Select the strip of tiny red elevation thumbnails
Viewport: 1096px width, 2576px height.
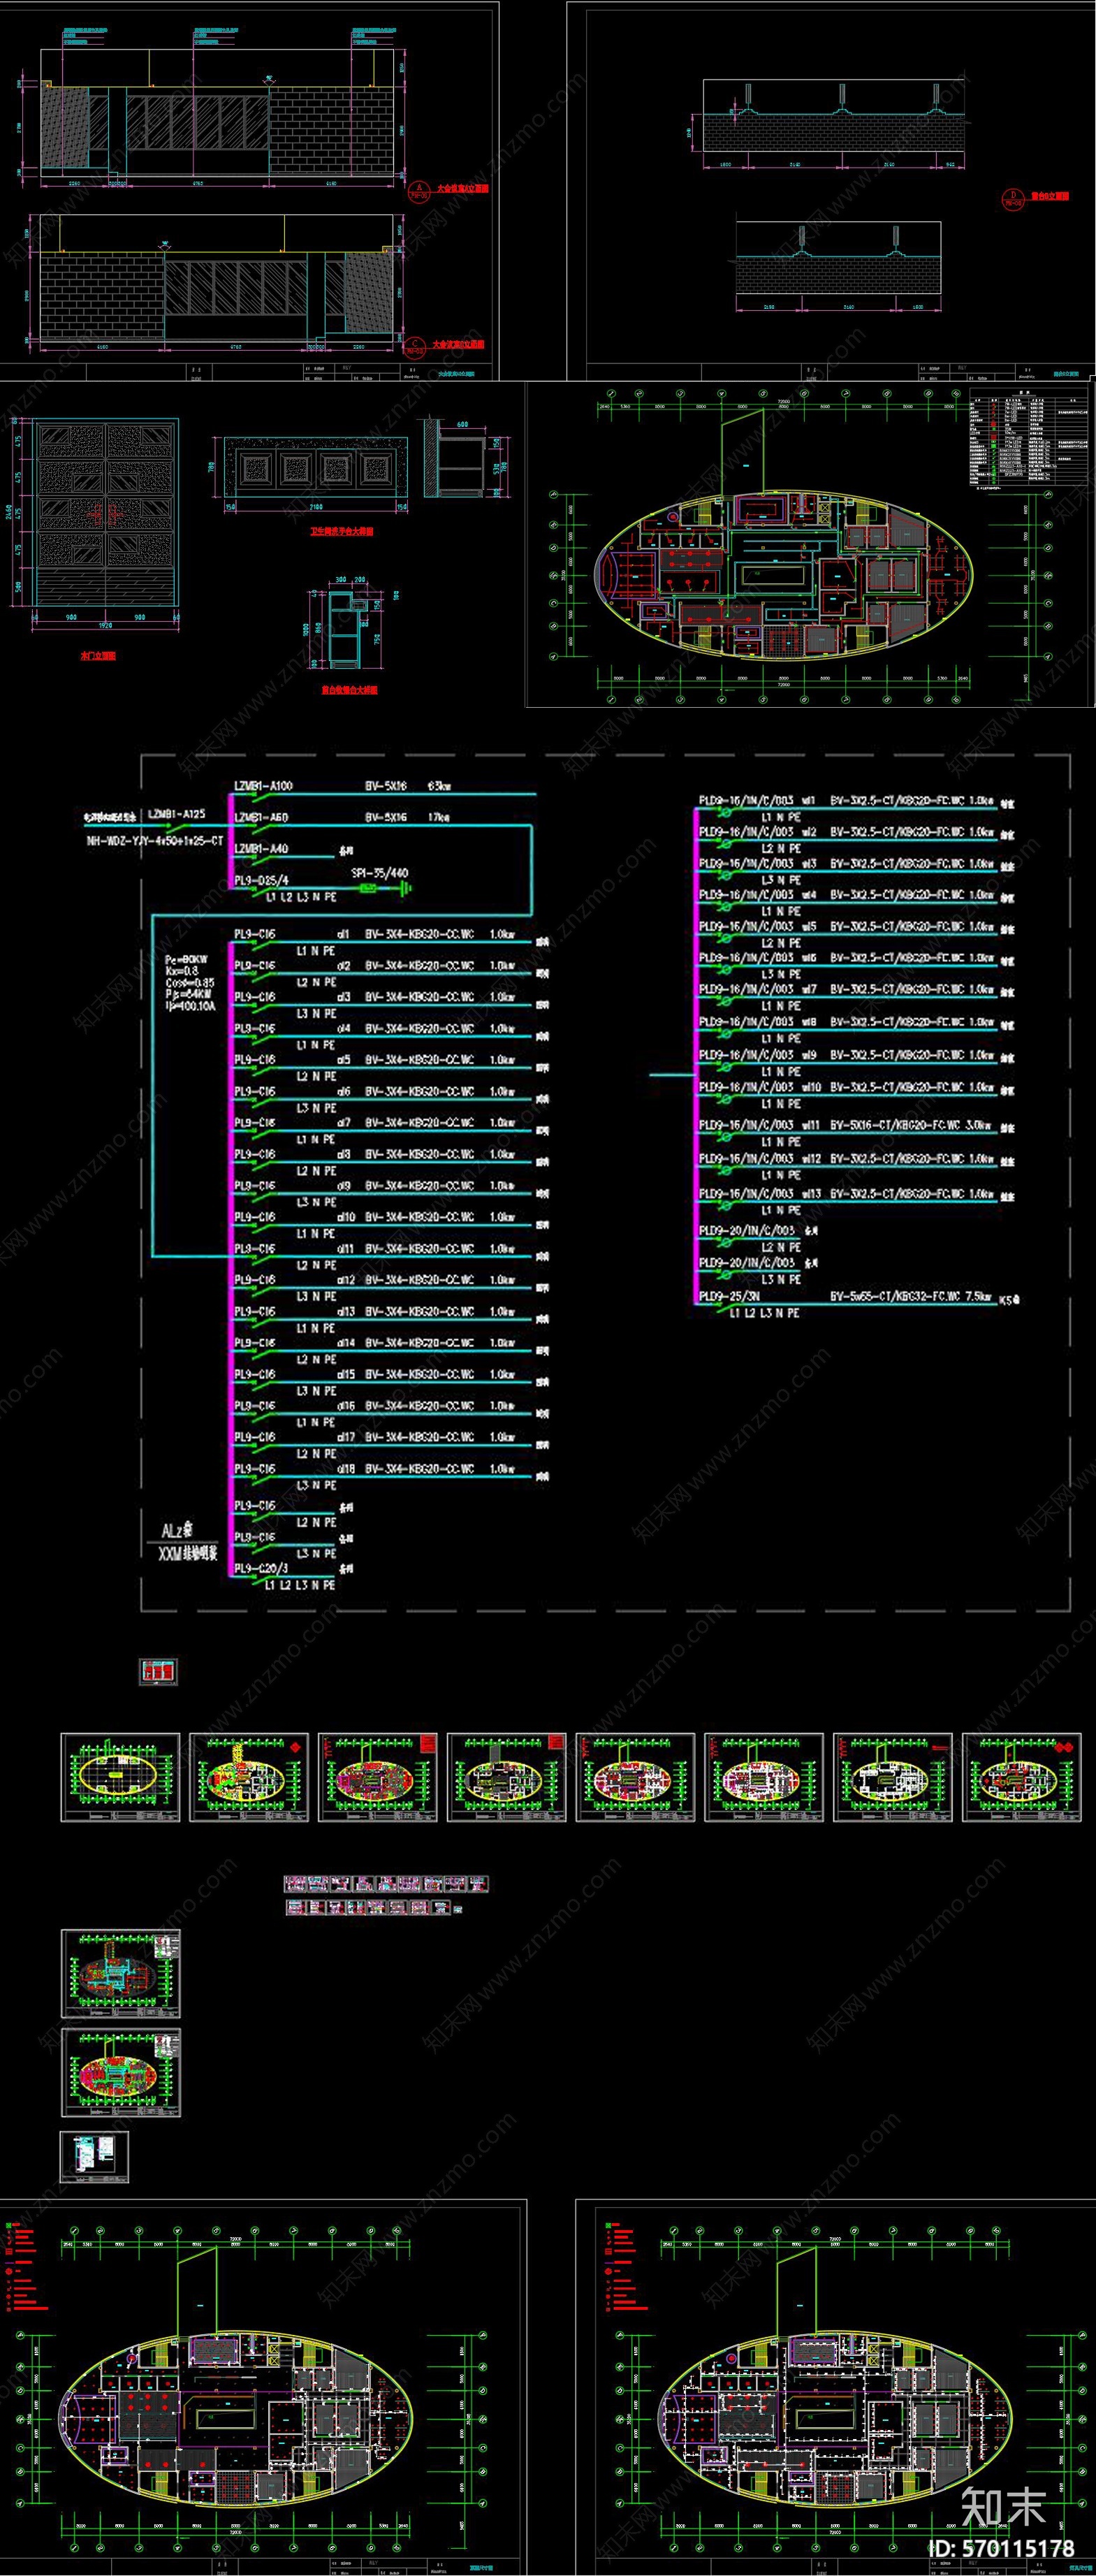pyautogui.click(x=387, y=1895)
